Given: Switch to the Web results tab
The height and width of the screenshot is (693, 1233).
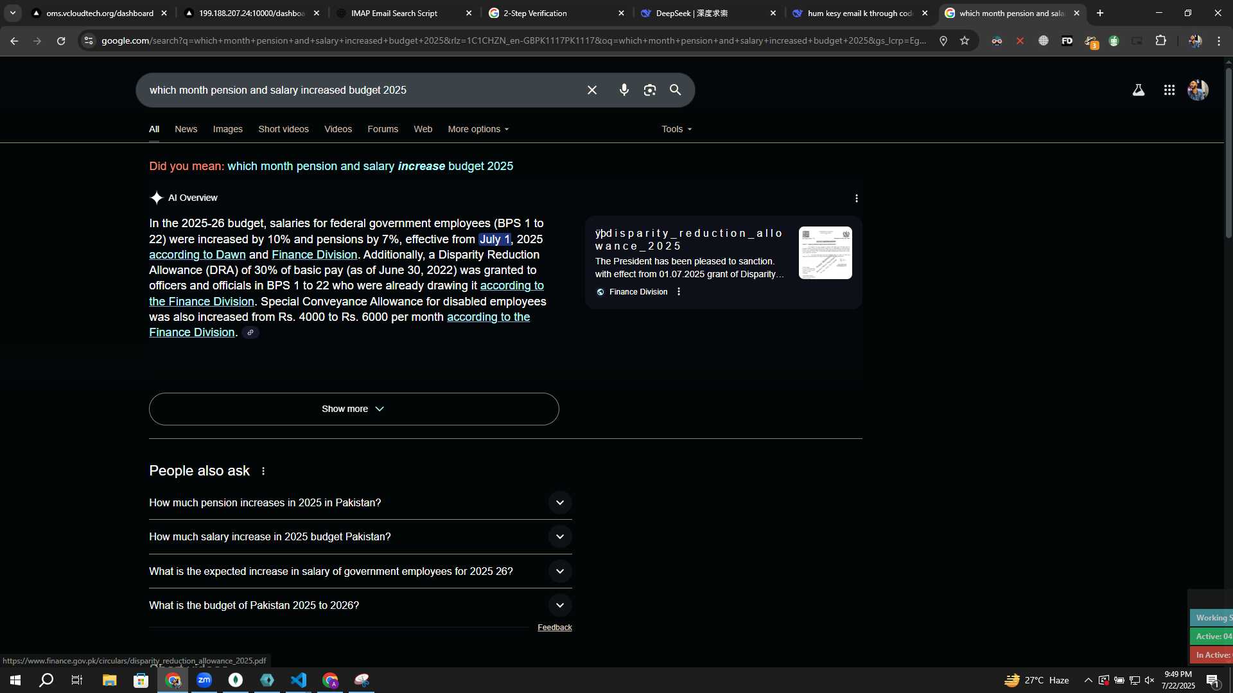Looking at the screenshot, I should [423, 130].
